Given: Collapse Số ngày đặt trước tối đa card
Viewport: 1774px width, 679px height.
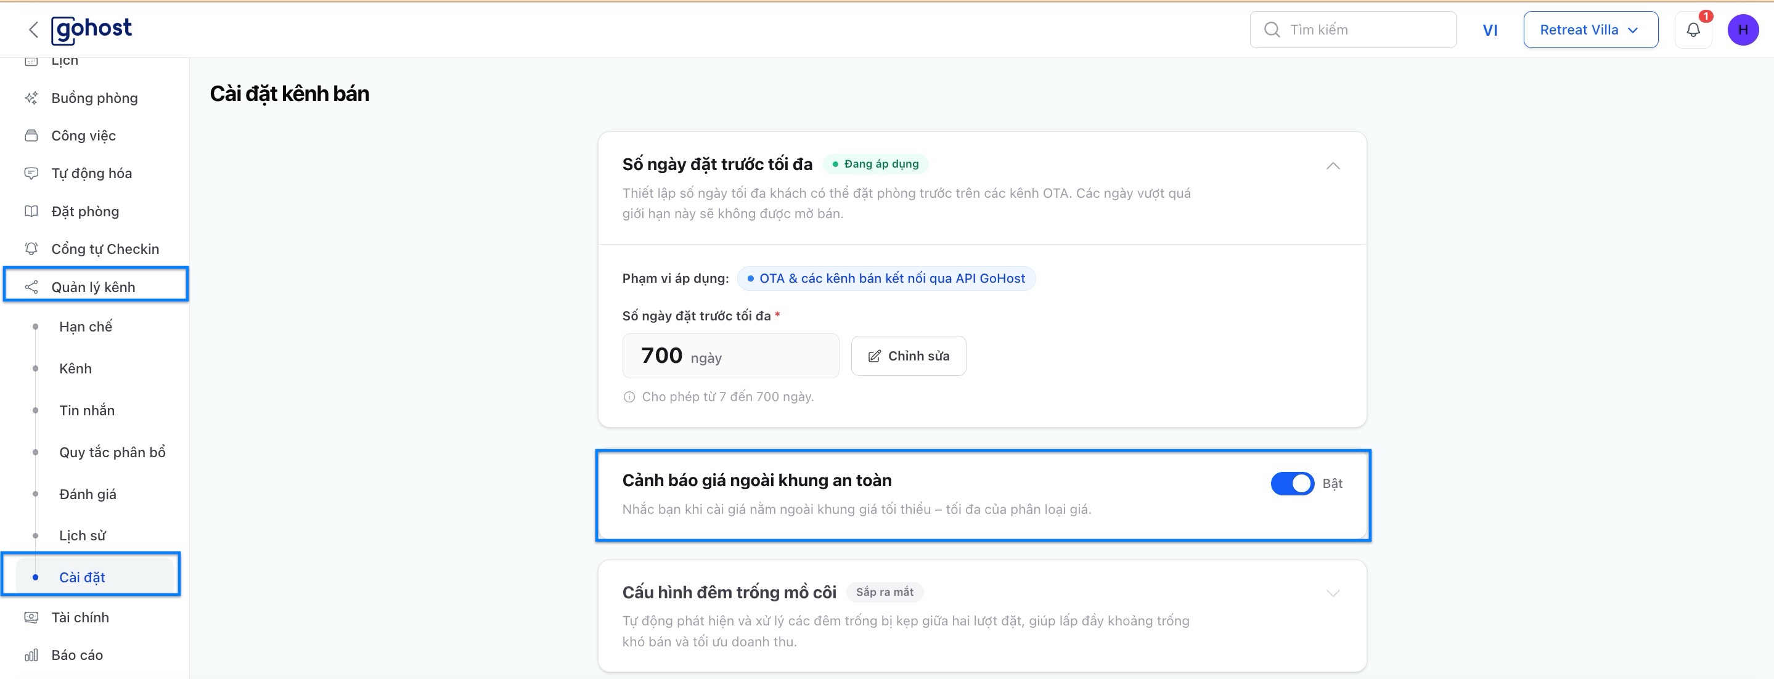Looking at the screenshot, I should (1333, 166).
